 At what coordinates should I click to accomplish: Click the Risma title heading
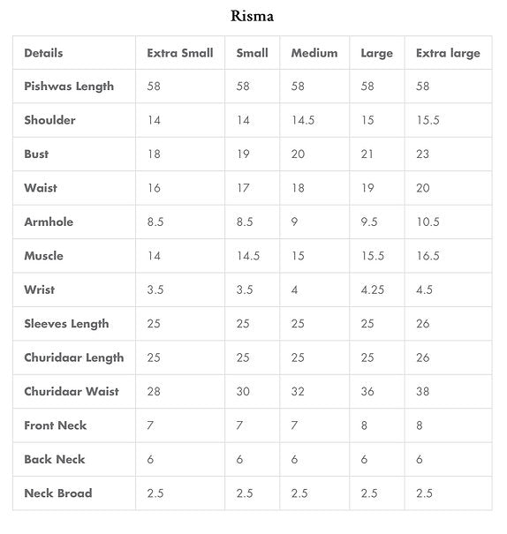tap(252, 16)
